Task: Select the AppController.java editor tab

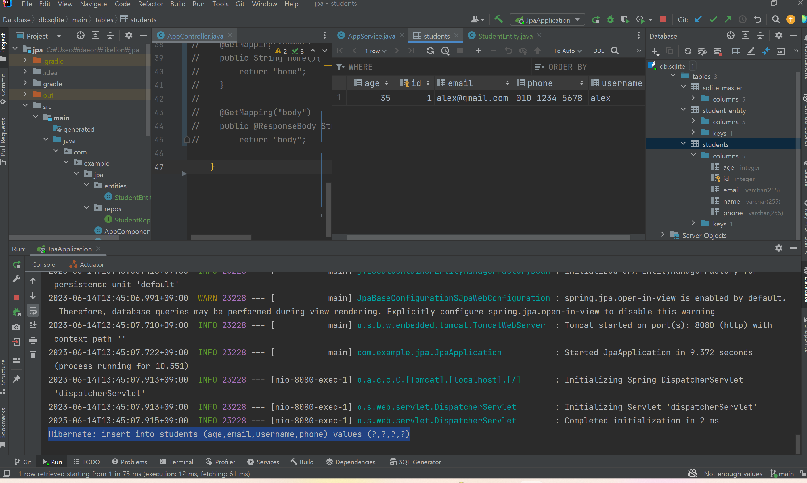Action: (195, 36)
